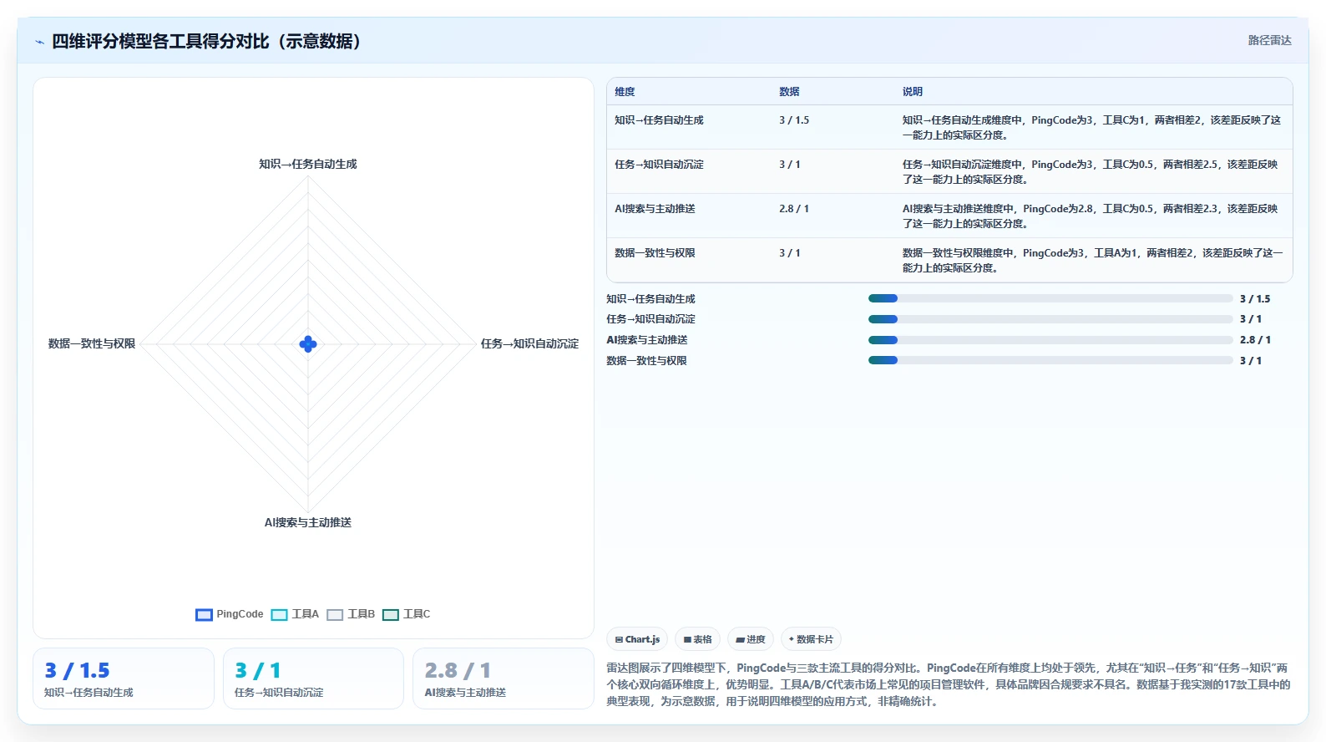Click the 2.8 / 1 value beside the progress bar

tap(1255, 340)
